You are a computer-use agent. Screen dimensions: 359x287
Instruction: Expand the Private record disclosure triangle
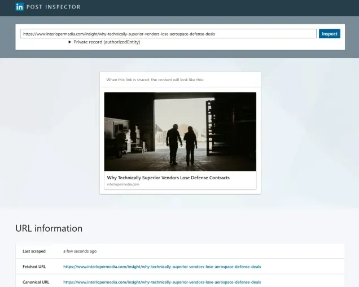click(70, 42)
